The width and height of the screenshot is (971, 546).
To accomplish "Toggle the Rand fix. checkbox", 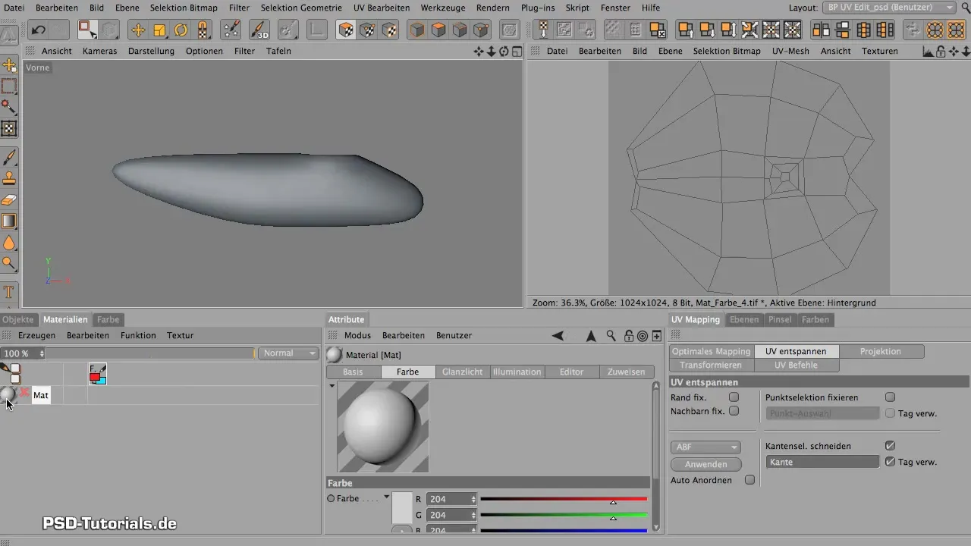I will pyautogui.click(x=734, y=397).
